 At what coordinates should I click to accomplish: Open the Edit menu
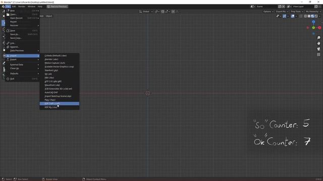coord(14,7)
